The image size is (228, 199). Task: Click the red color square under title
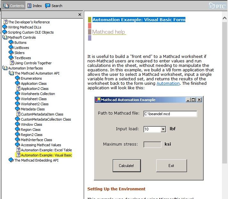(90, 26)
